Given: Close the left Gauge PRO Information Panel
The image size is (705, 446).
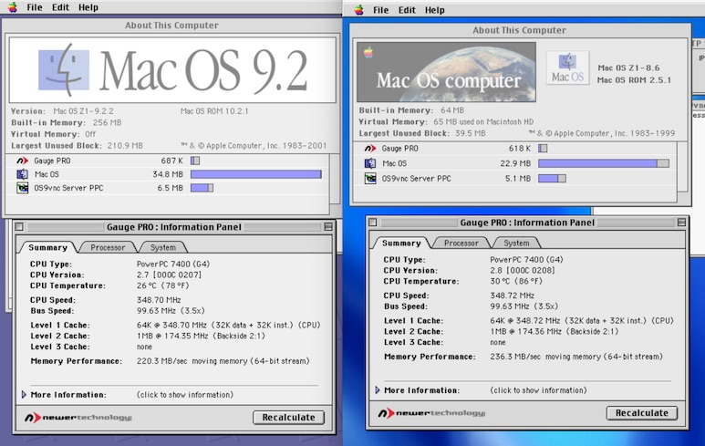Looking at the screenshot, I should [x=19, y=226].
